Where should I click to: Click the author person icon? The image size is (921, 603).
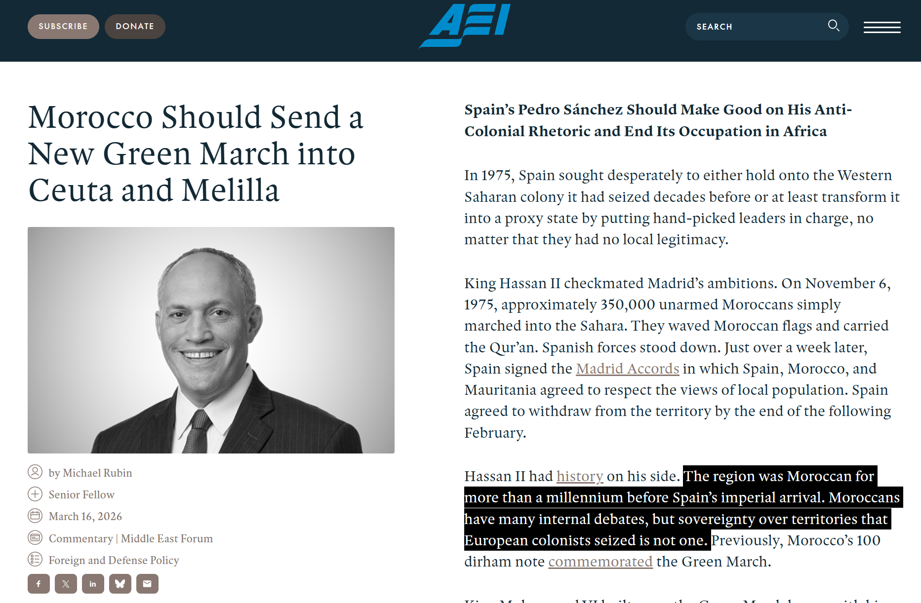(x=35, y=472)
